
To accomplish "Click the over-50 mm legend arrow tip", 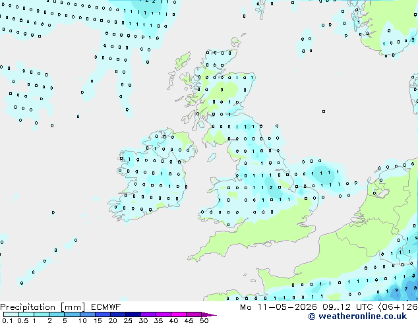I will point(209,314).
